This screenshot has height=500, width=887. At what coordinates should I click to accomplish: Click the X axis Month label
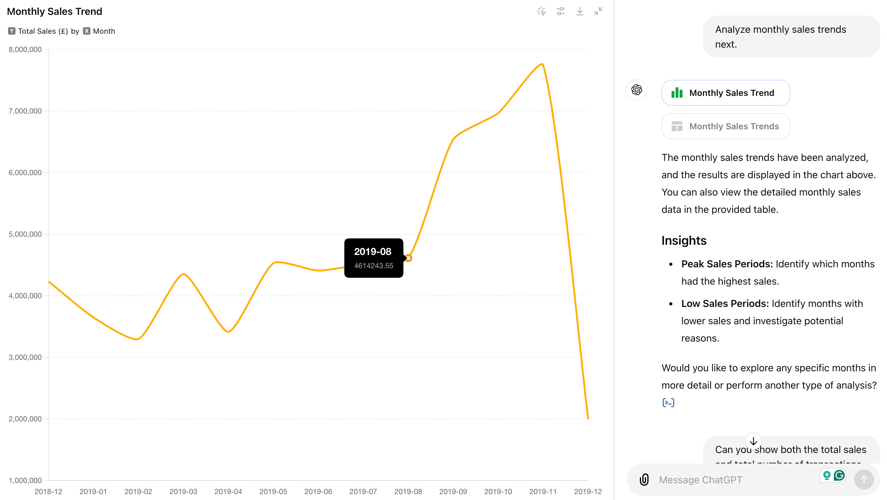pos(104,31)
